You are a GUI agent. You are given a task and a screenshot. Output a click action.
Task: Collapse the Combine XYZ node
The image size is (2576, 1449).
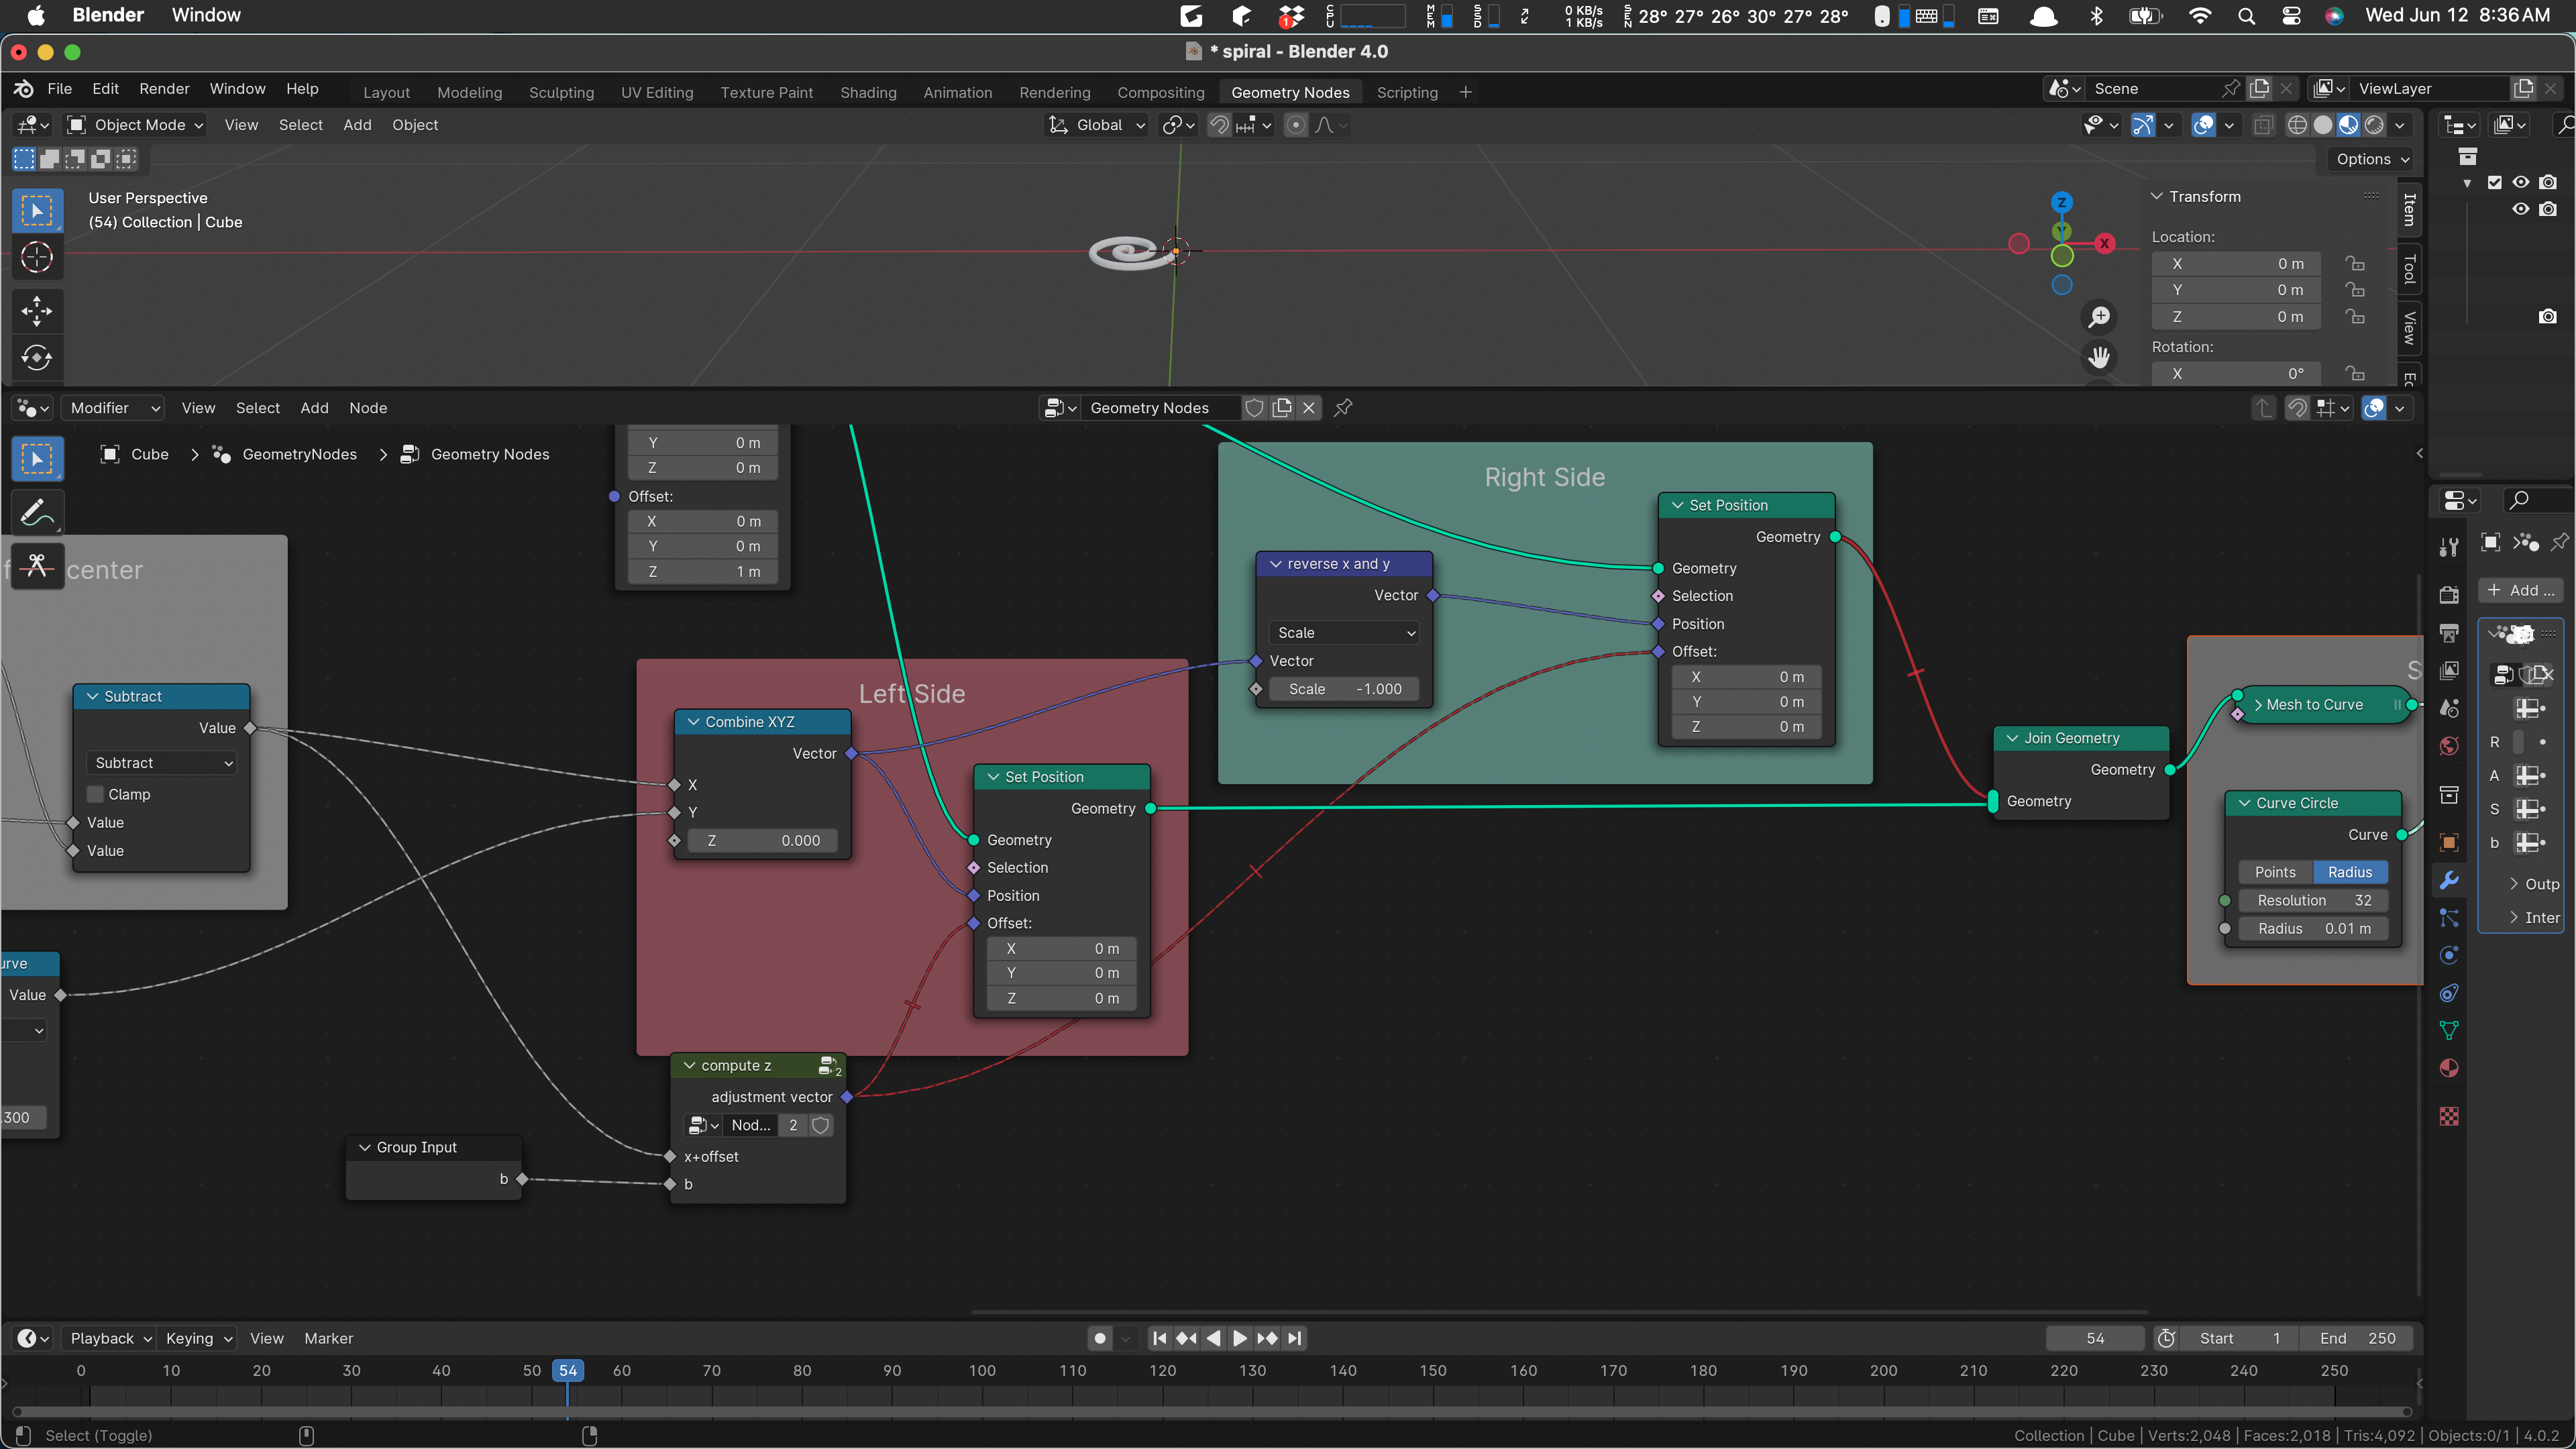tap(692, 722)
